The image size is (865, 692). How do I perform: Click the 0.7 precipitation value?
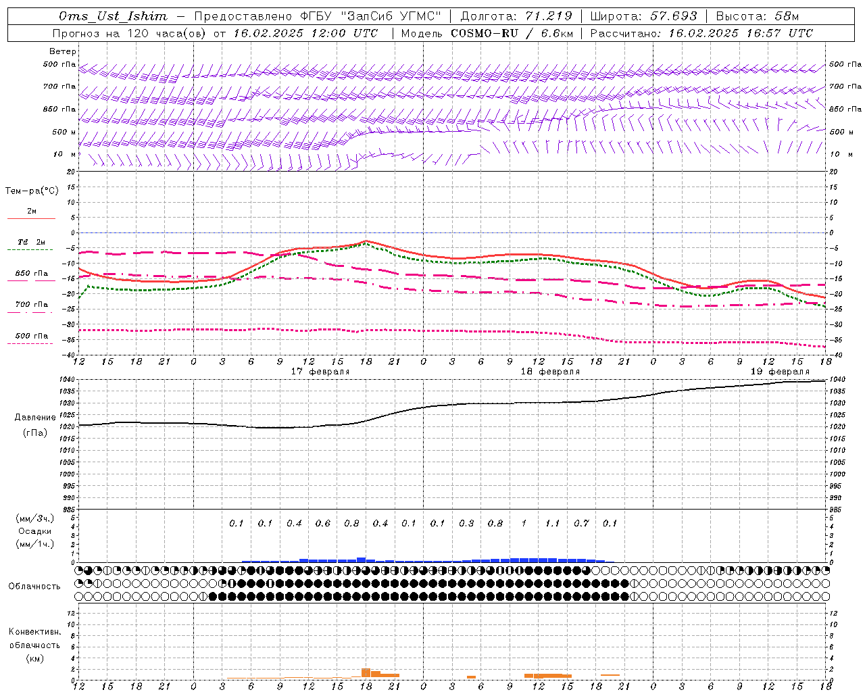(581, 523)
